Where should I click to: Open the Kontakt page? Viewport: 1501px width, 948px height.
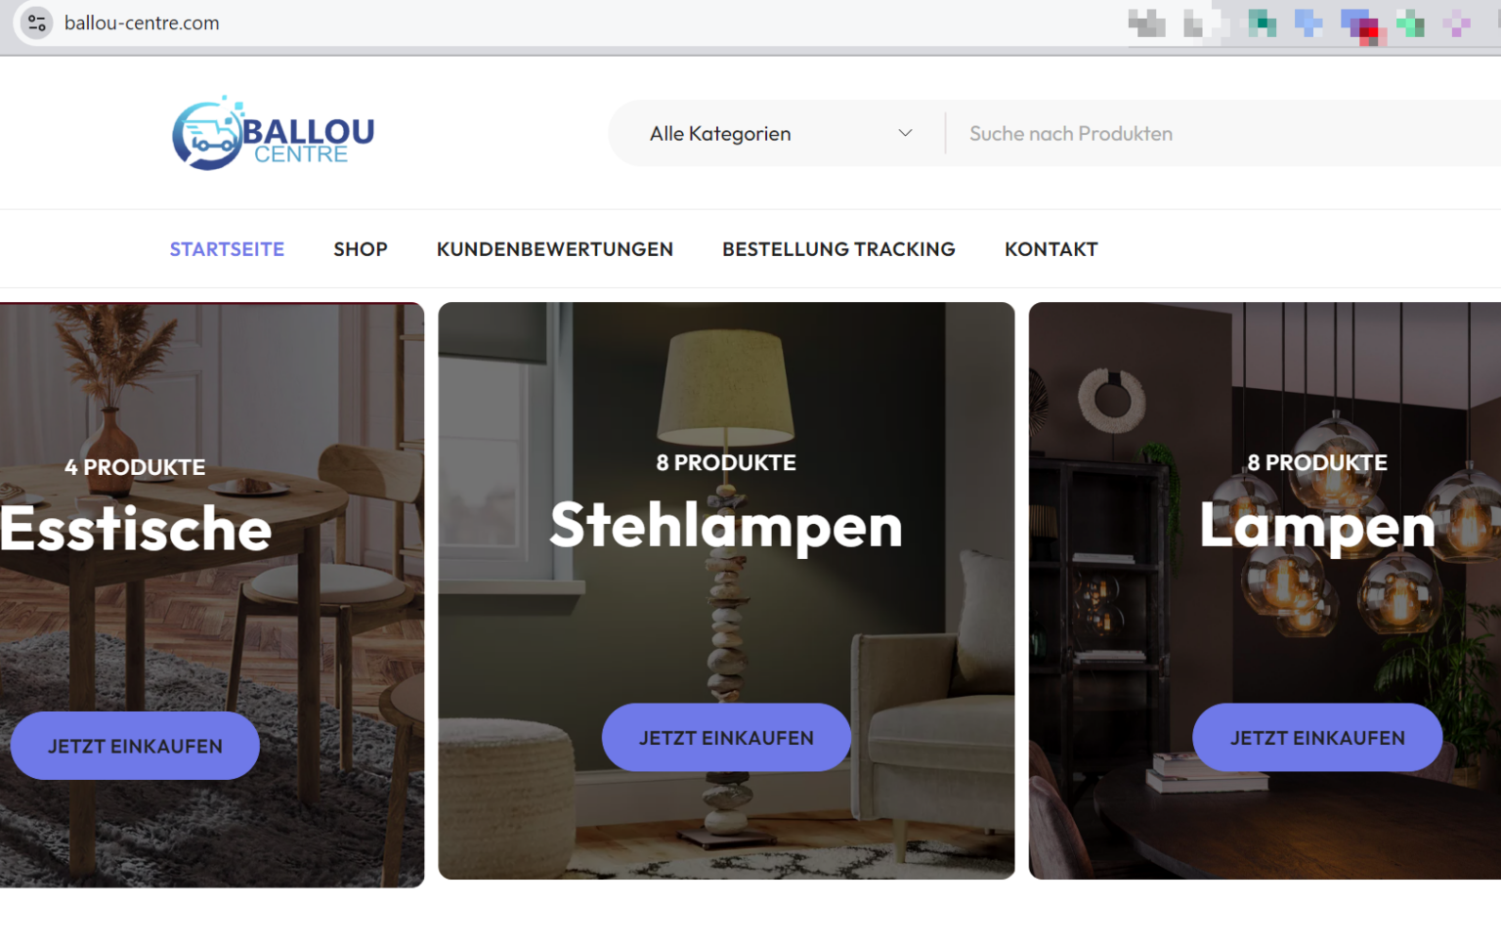click(1051, 249)
